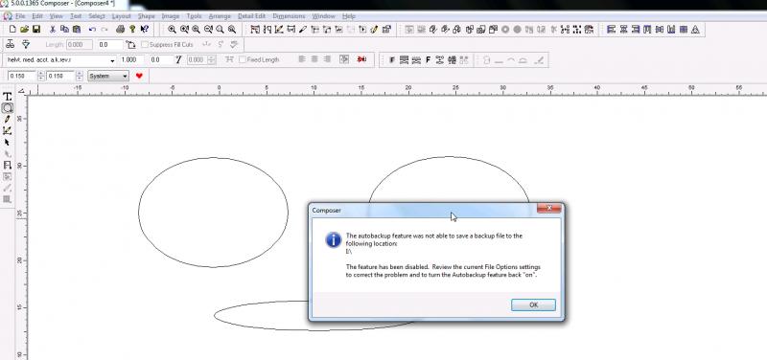The width and height of the screenshot is (767, 360).
Task: Click the red heart icon
Action: coord(139,76)
